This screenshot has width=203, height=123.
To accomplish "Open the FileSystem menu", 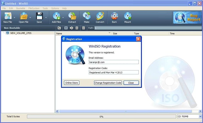I will [x=34, y=8].
